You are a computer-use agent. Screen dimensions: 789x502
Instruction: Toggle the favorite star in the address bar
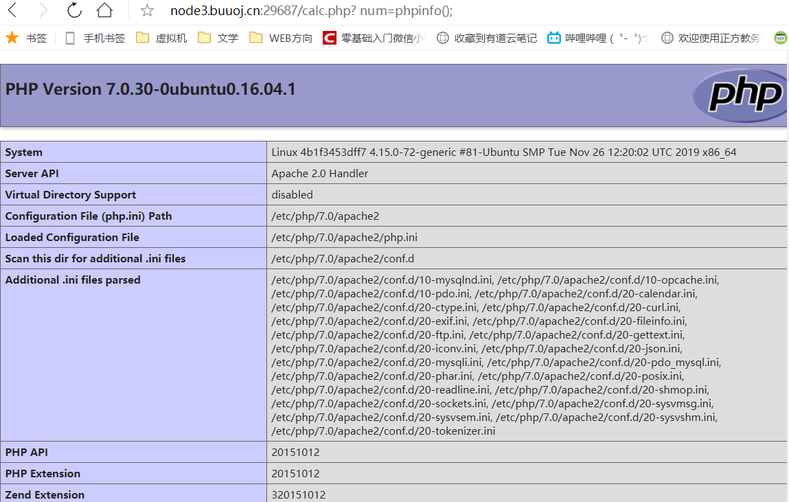(x=146, y=12)
